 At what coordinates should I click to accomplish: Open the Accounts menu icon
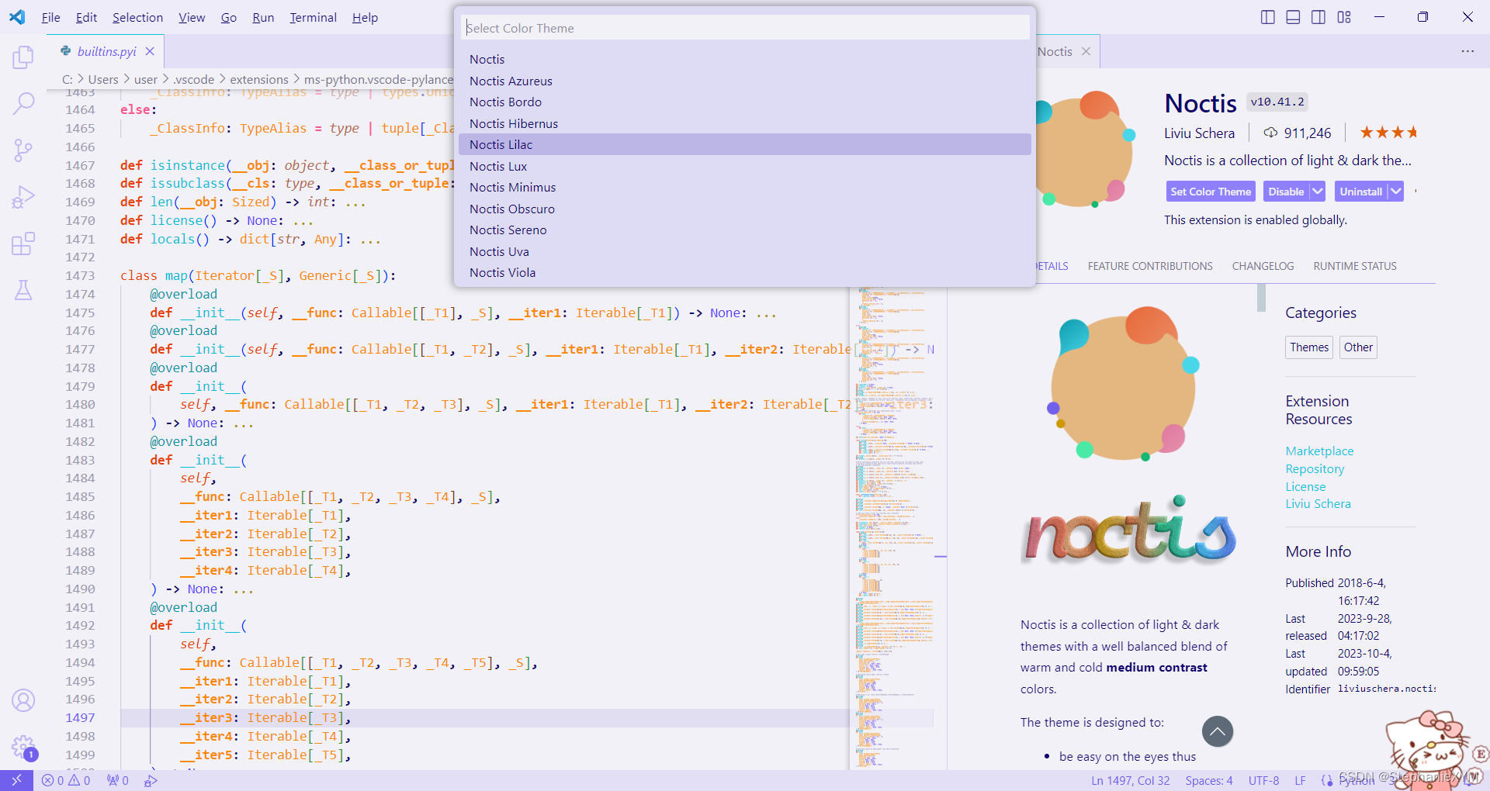(x=23, y=700)
